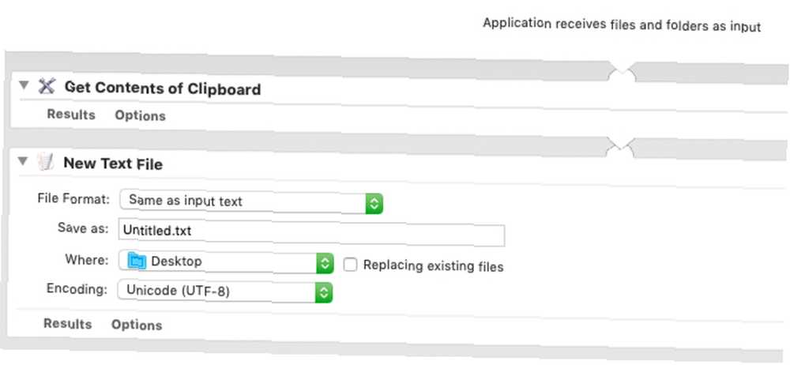Select the New Text File action title
The width and height of the screenshot is (790, 365).
point(113,164)
